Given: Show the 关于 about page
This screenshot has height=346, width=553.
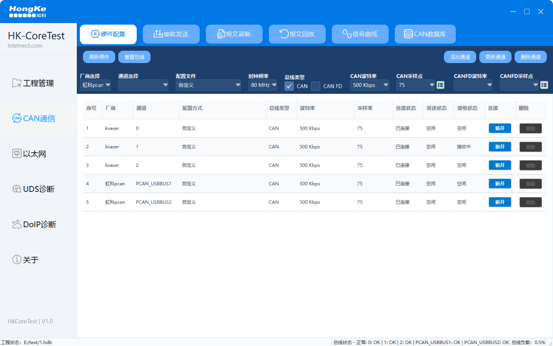Looking at the screenshot, I should [25, 259].
